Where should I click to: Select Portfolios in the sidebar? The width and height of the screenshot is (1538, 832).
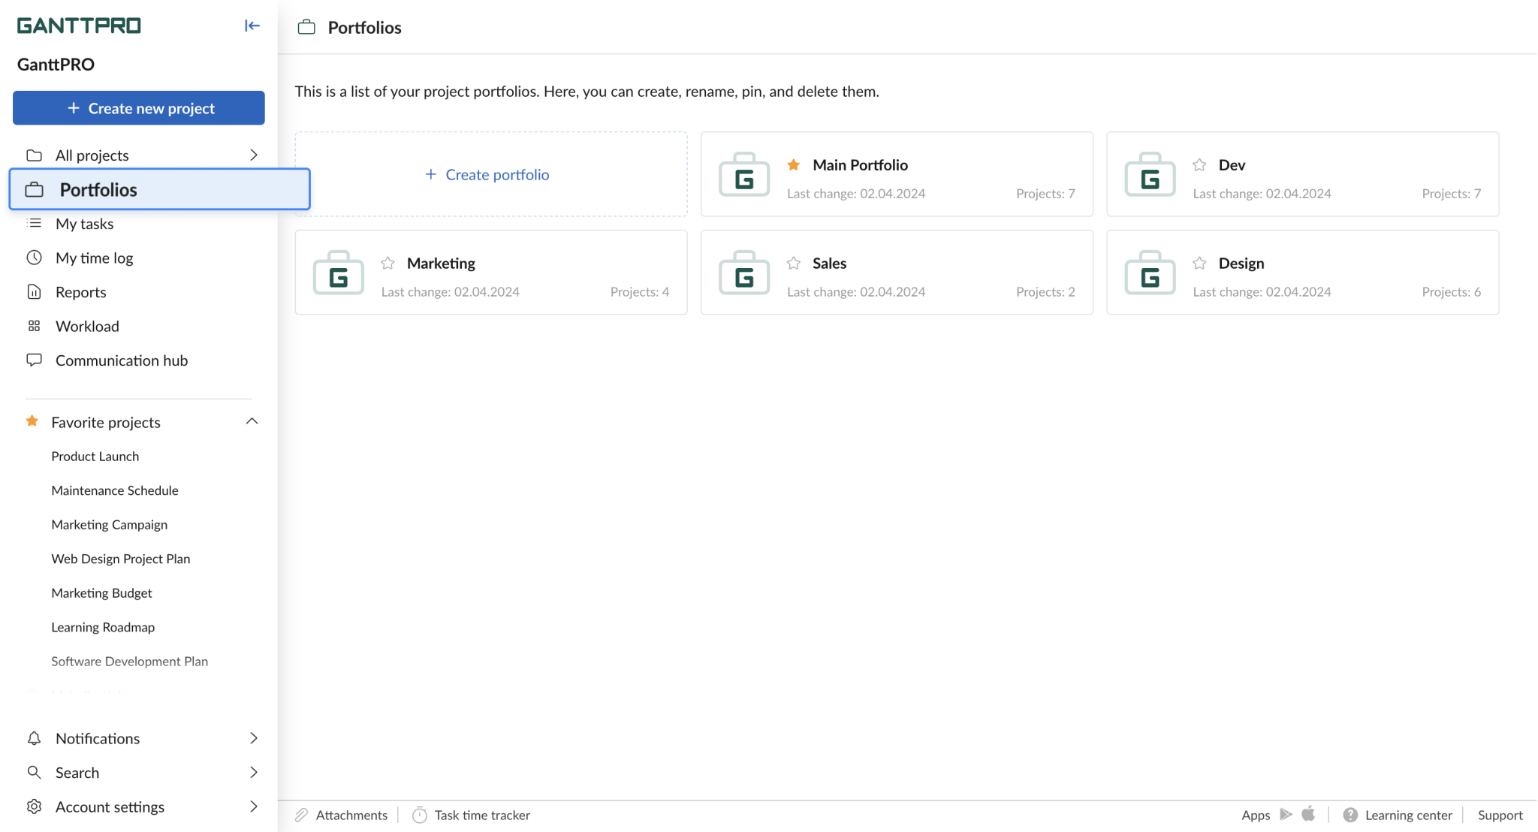98,189
